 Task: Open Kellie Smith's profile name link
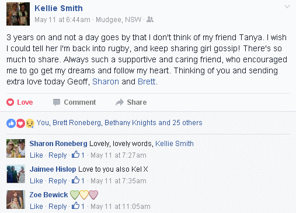coord(58,8)
